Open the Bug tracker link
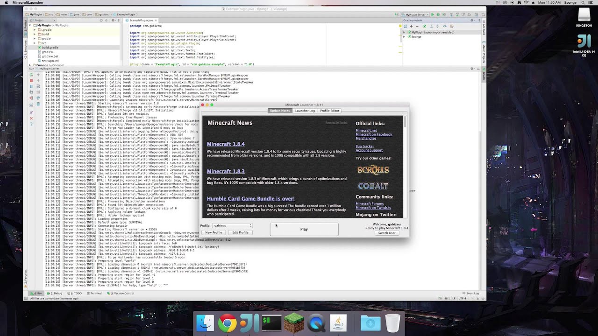Image resolution: width=598 pixels, height=336 pixels. (365, 146)
